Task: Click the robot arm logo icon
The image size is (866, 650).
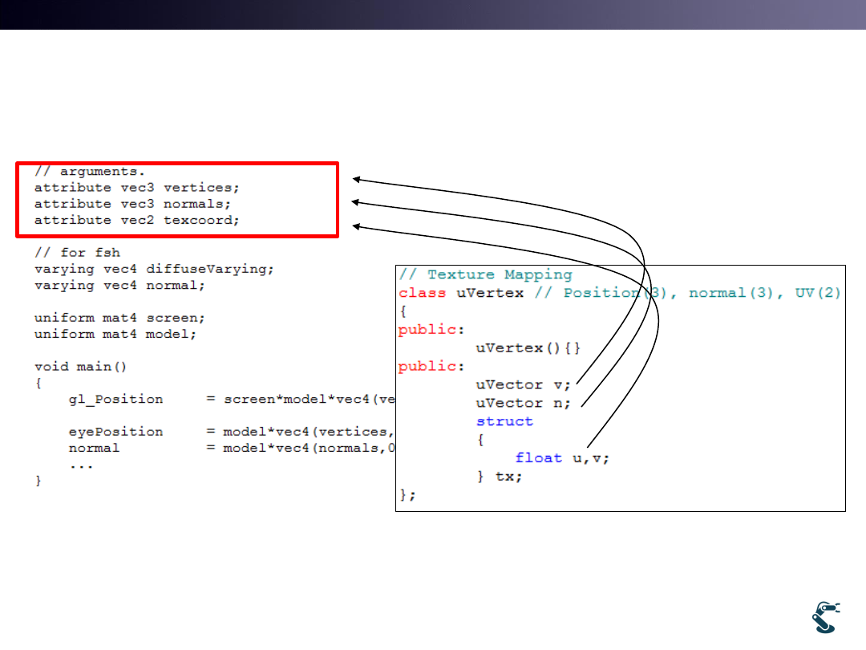Action: coord(825,615)
